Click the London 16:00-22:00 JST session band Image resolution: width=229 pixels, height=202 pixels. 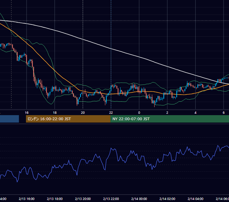(68, 119)
